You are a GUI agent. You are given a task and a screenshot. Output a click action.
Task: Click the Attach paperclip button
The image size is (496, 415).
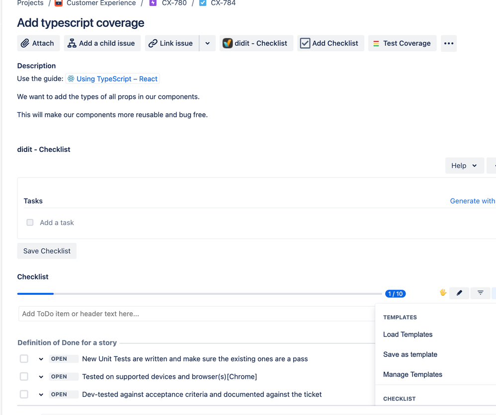point(38,43)
